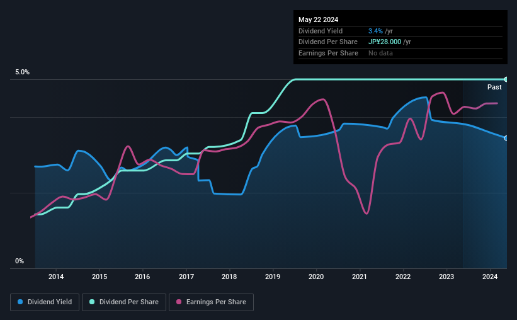
Task: Select the 2014 x-axis label
Action: 56,277
